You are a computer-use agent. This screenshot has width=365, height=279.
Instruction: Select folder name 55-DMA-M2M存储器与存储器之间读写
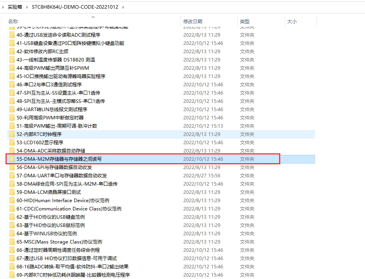point(59,159)
